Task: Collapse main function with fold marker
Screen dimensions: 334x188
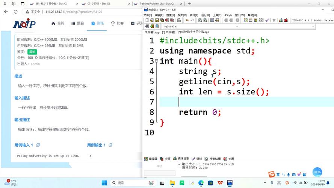Action: click(x=156, y=61)
